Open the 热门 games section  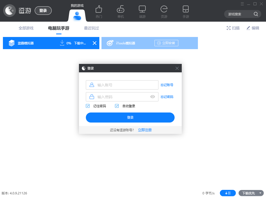coord(99,11)
